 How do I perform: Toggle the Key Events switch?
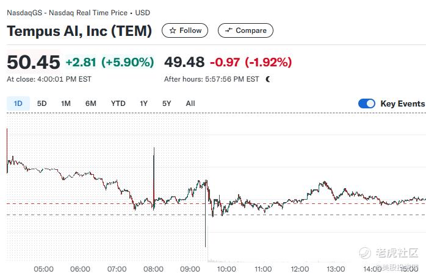tap(367, 103)
